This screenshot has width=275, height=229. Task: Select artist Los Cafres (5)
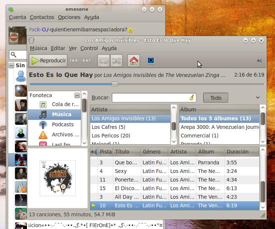pyautogui.click(x=130, y=127)
